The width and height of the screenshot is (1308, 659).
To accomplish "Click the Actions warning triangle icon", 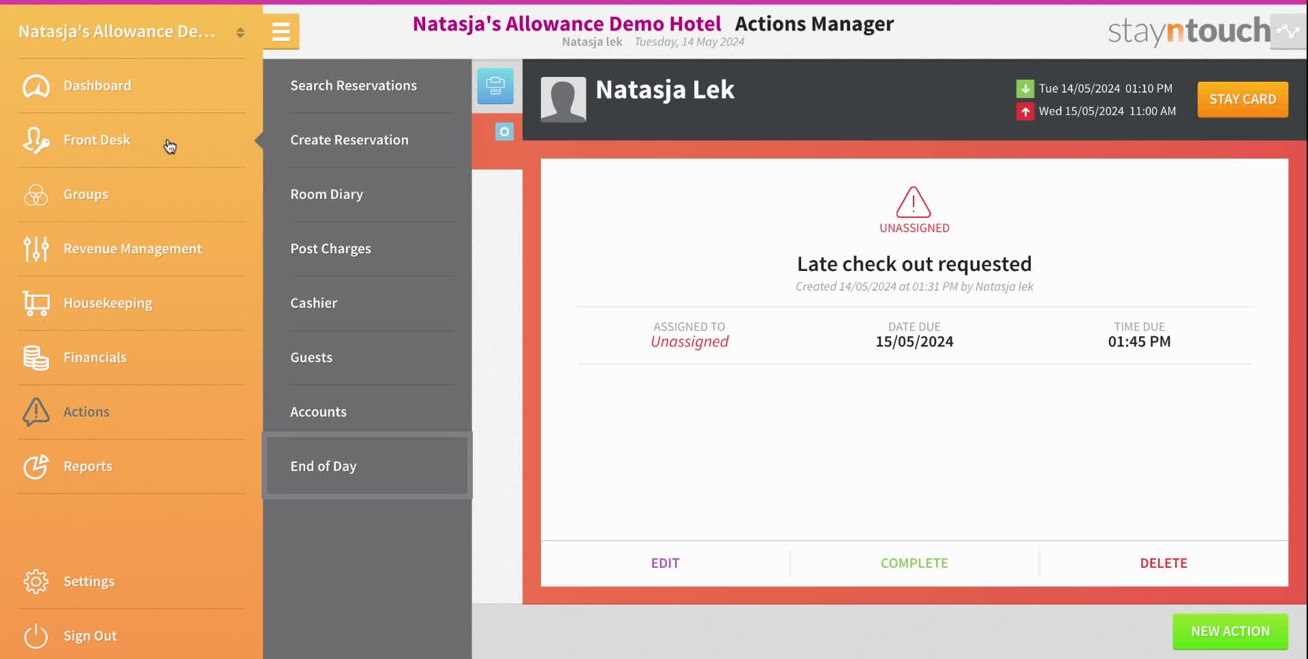I will click(36, 412).
